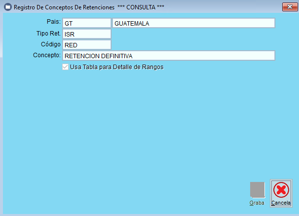Toggle the Usa Tabla para Detalle checkbox
299x216 pixels.
click(66, 67)
